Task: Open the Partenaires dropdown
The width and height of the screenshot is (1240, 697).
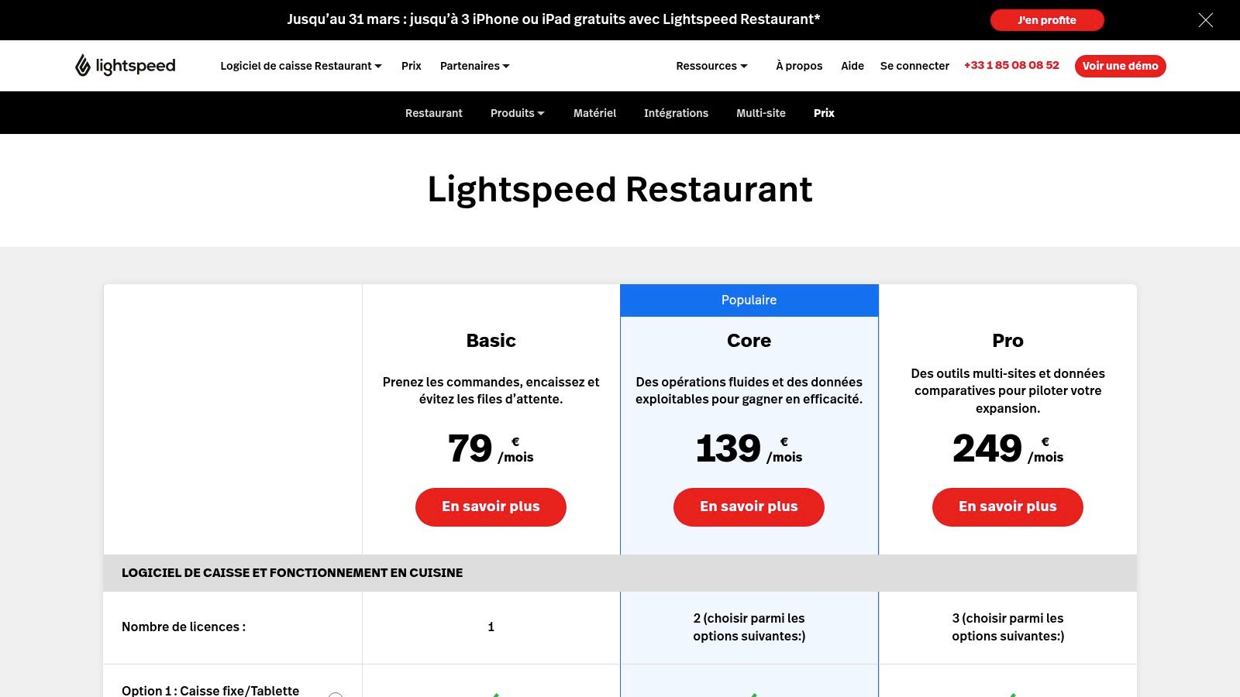Action: pyautogui.click(x=475, y=66)
